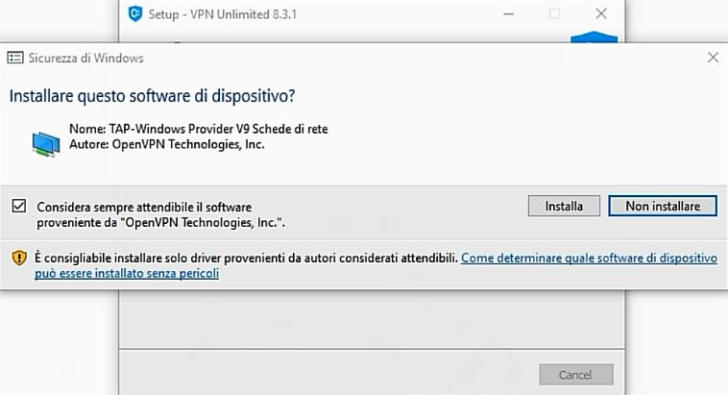Maximize the VPN Unlimited Setup window
728x395 pixels.
(x=554, y=13)
